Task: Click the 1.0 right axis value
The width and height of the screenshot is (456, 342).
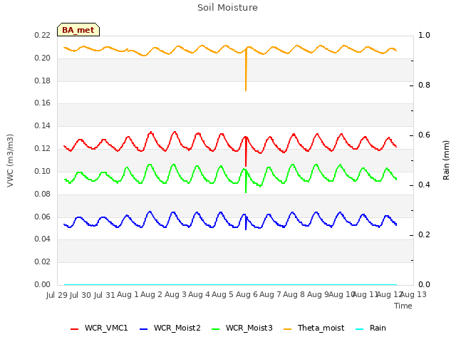Action: tap(424, 36)
